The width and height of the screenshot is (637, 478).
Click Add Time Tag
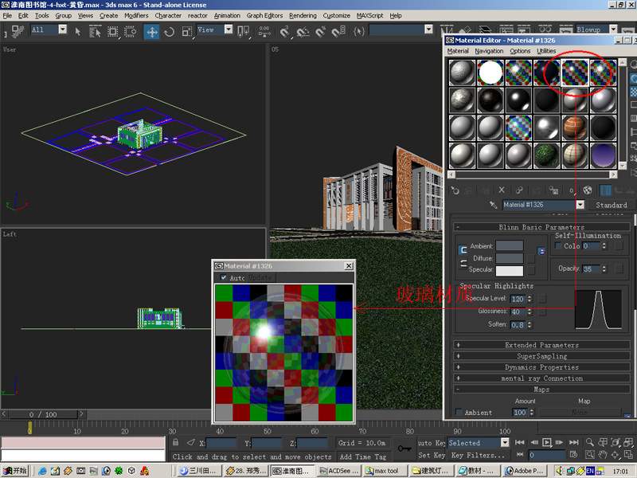[x=363, y=456]
